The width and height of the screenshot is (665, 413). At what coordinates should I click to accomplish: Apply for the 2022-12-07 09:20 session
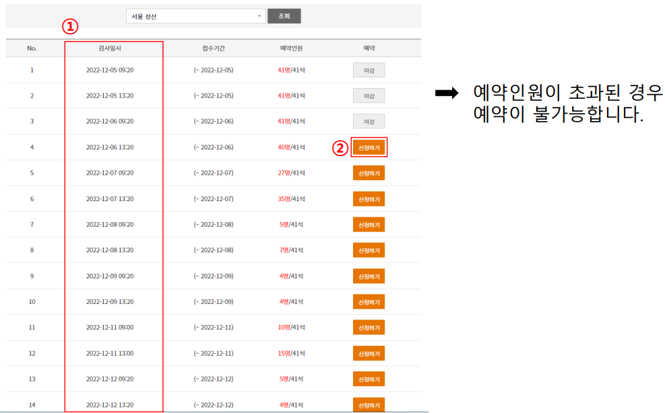[369, 173]
